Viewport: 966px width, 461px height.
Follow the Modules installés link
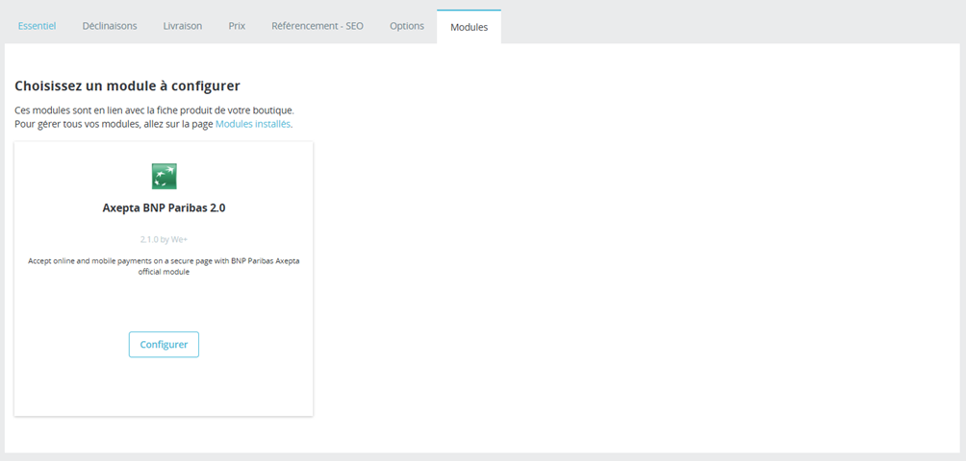coord(253,124)
